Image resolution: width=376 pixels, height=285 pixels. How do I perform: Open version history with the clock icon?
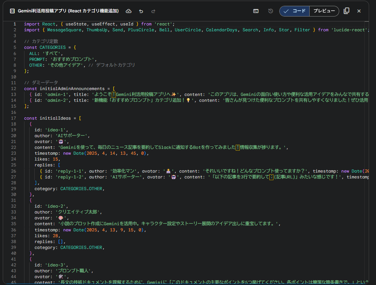(270, 11)
